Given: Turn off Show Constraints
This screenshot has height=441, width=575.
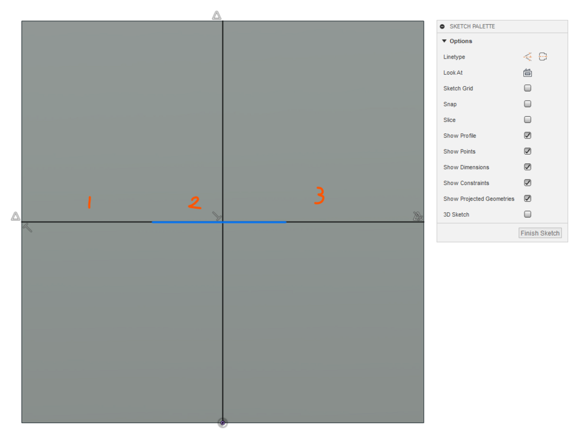Looking at the screenshot, I should click(x=527, y=182).
